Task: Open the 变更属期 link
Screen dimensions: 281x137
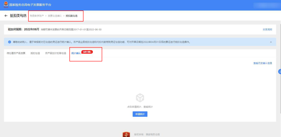Action: (x=267, y=29)
